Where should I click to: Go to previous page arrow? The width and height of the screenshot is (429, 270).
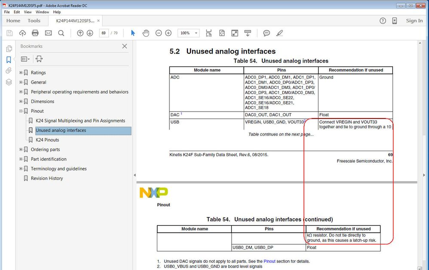click(80, 33)
